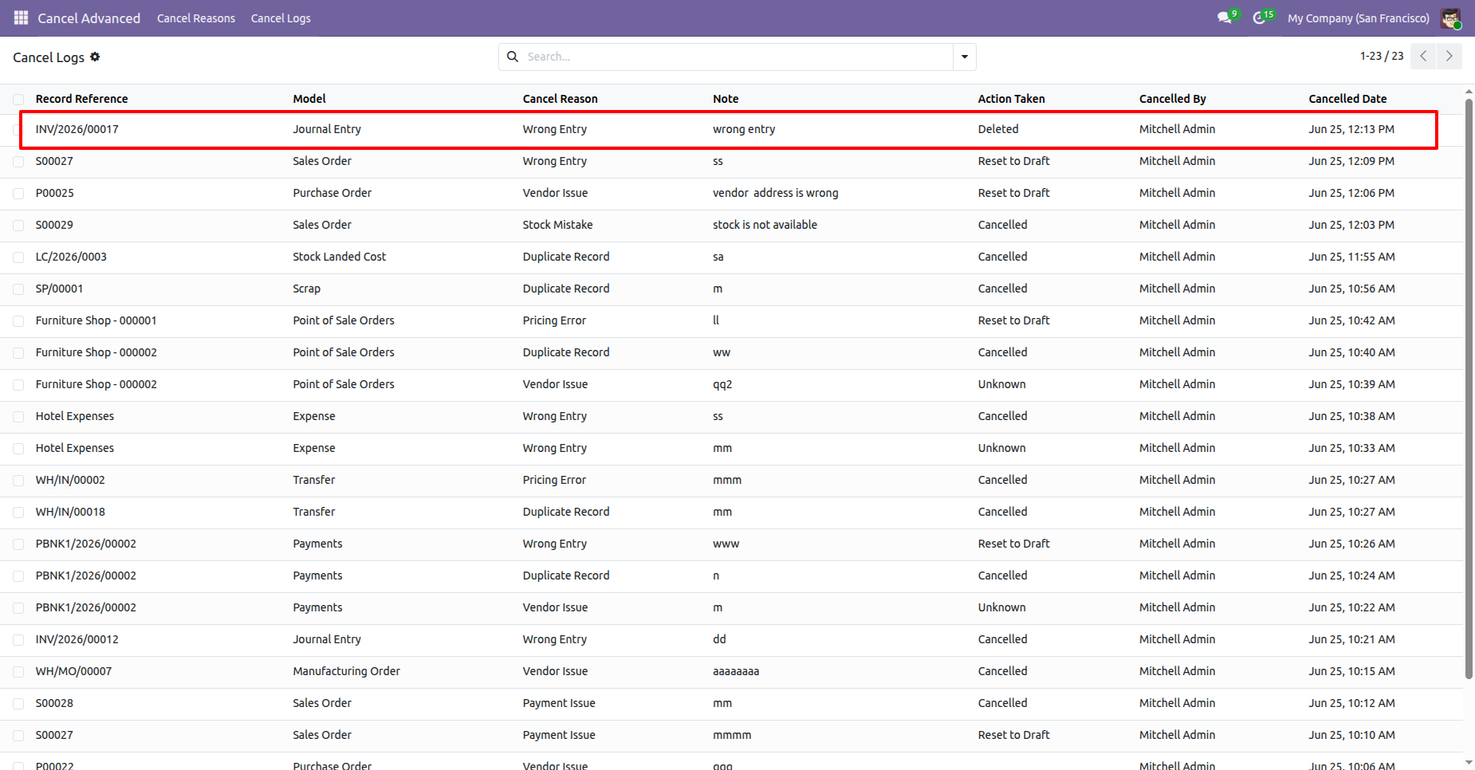Check the checkbox for record P00025
Viewport: 1475px width, 770px height.
[x=18, y=193]
